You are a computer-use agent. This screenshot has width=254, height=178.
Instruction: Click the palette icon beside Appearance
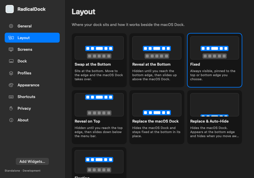pos(11,85)
